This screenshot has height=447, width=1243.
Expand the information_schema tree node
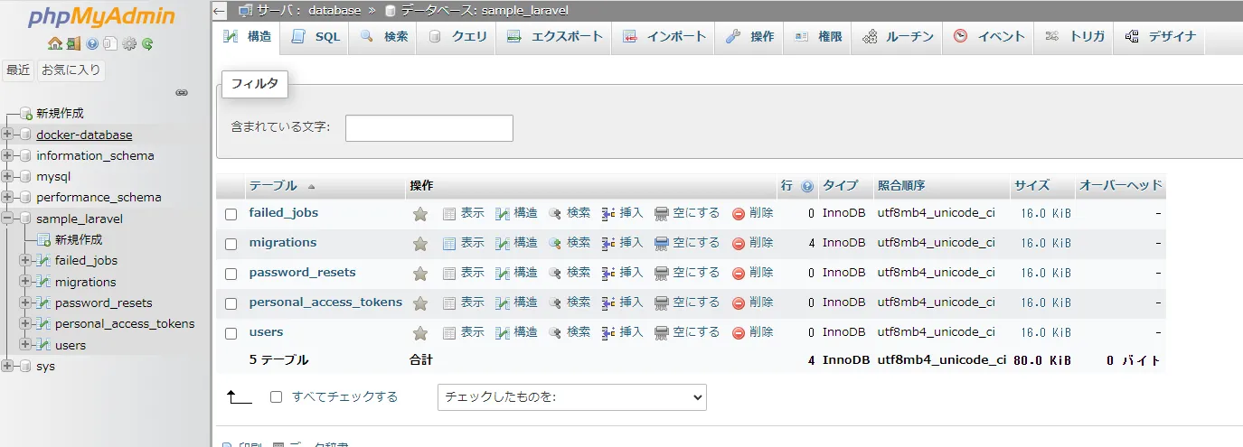(8, 155)
